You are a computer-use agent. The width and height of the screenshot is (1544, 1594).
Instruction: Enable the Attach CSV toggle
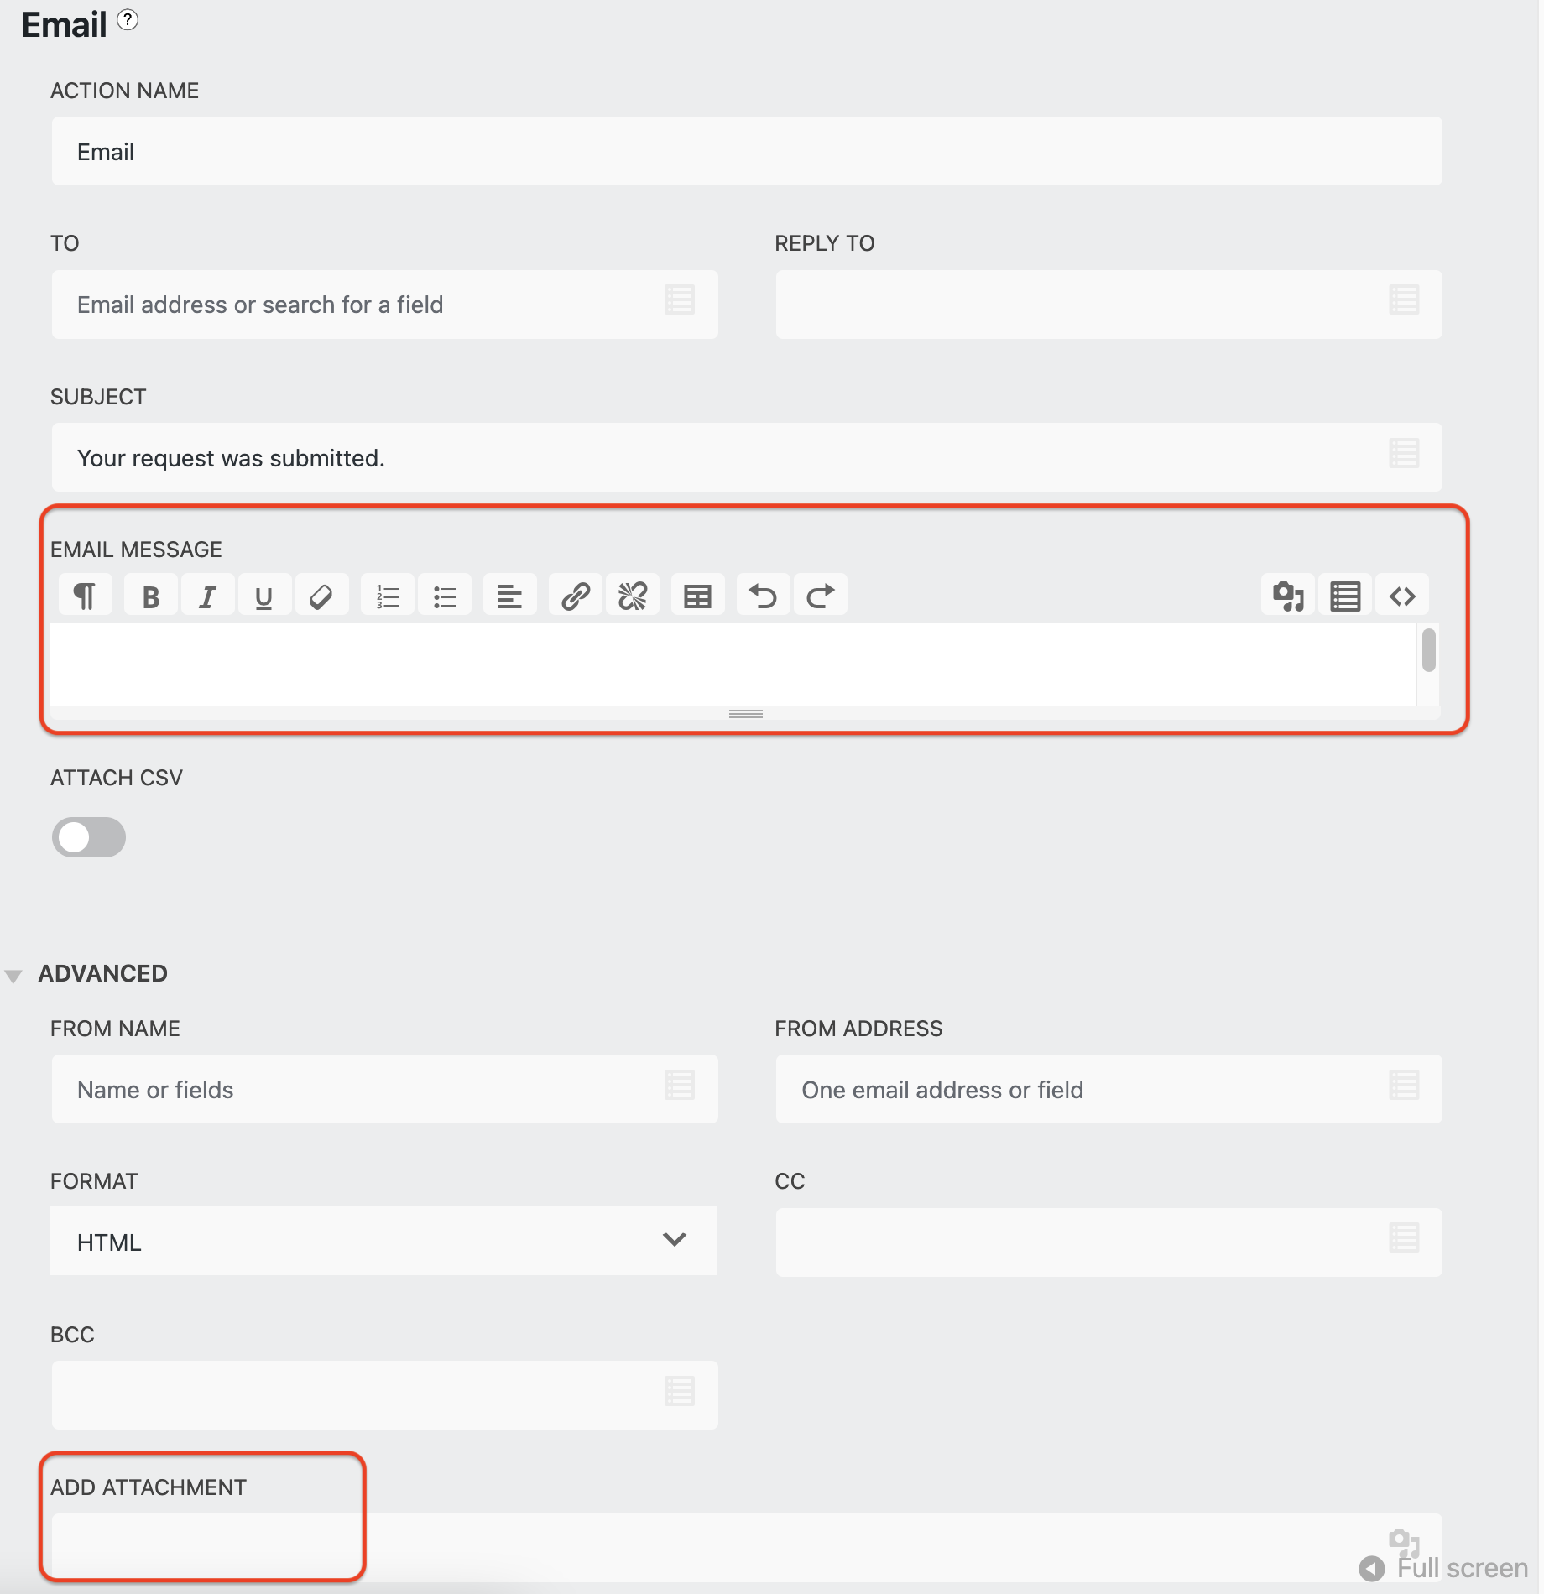[x=89, y=836]
